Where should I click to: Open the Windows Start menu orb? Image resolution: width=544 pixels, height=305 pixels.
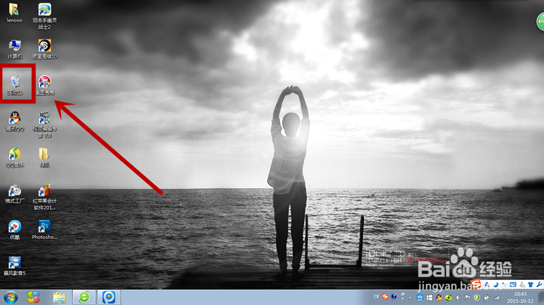(10, 298)
